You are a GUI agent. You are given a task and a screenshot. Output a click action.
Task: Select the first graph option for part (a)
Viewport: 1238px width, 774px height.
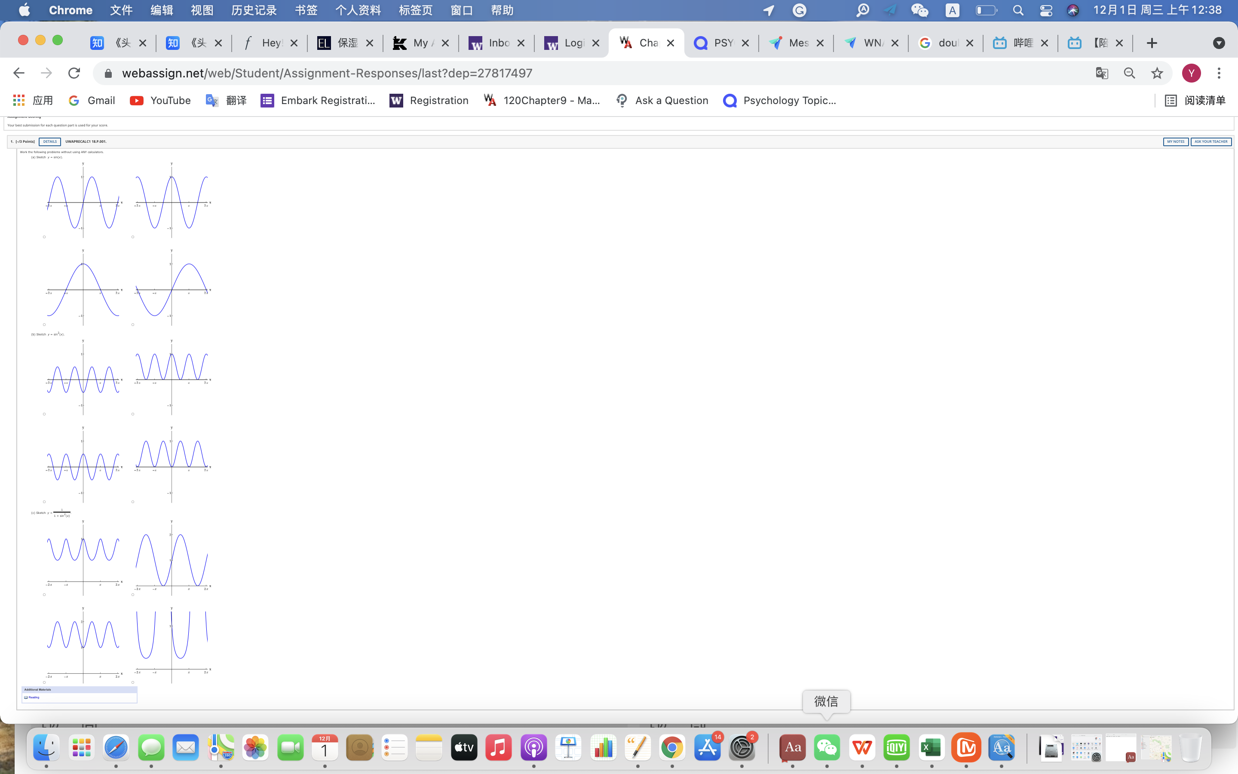click(44, 236)
